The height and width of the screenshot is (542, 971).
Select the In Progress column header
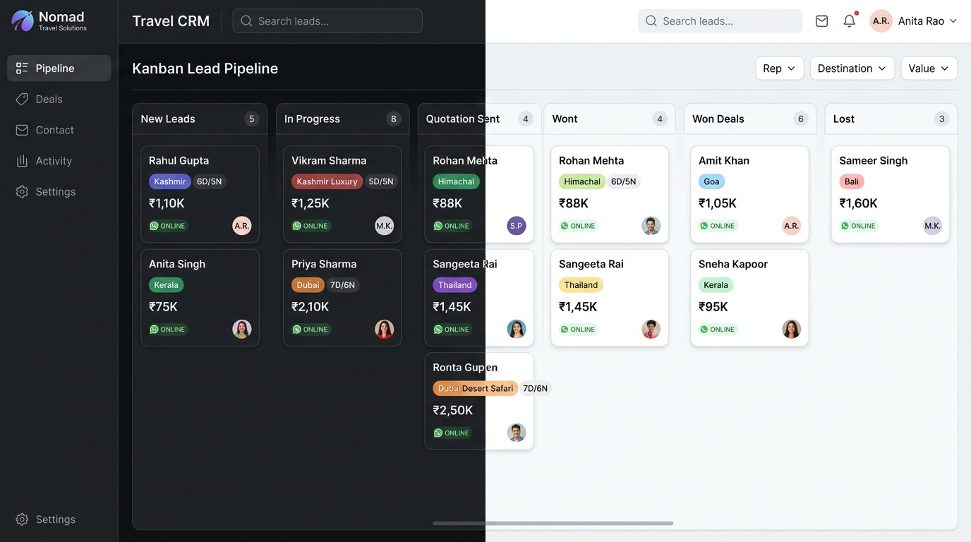[342, 119]
